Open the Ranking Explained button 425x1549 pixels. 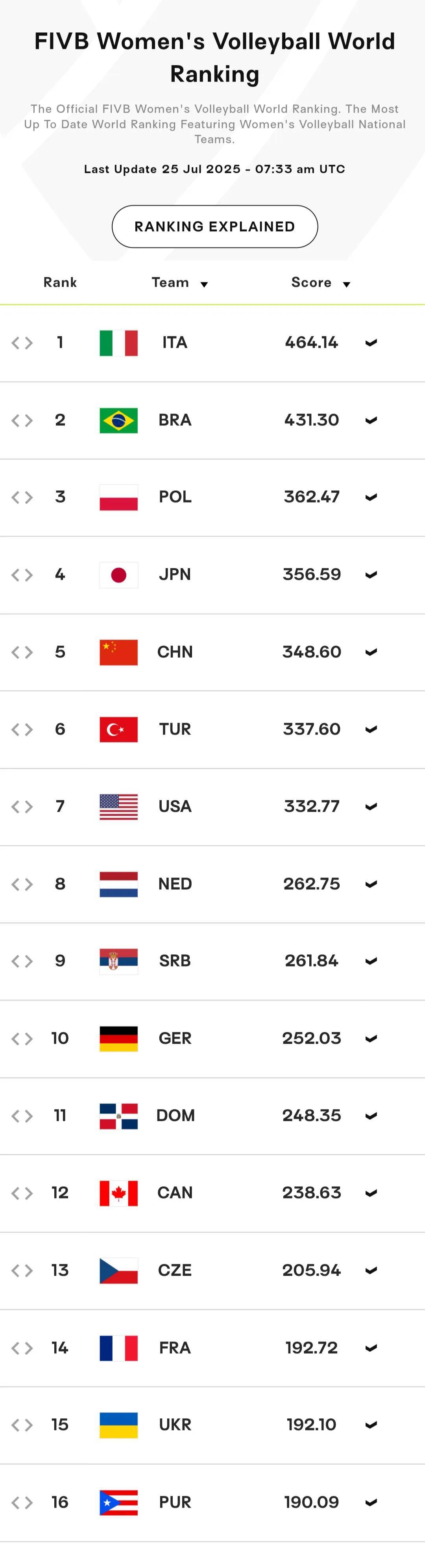tap(214, 227)
